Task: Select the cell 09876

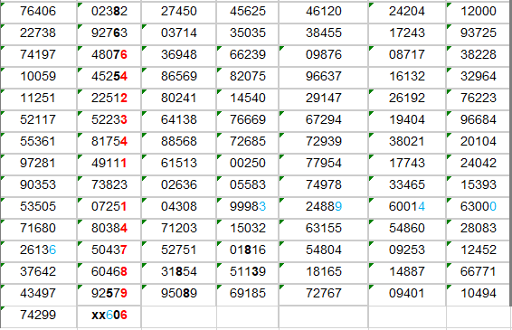Action: point(324,55)
